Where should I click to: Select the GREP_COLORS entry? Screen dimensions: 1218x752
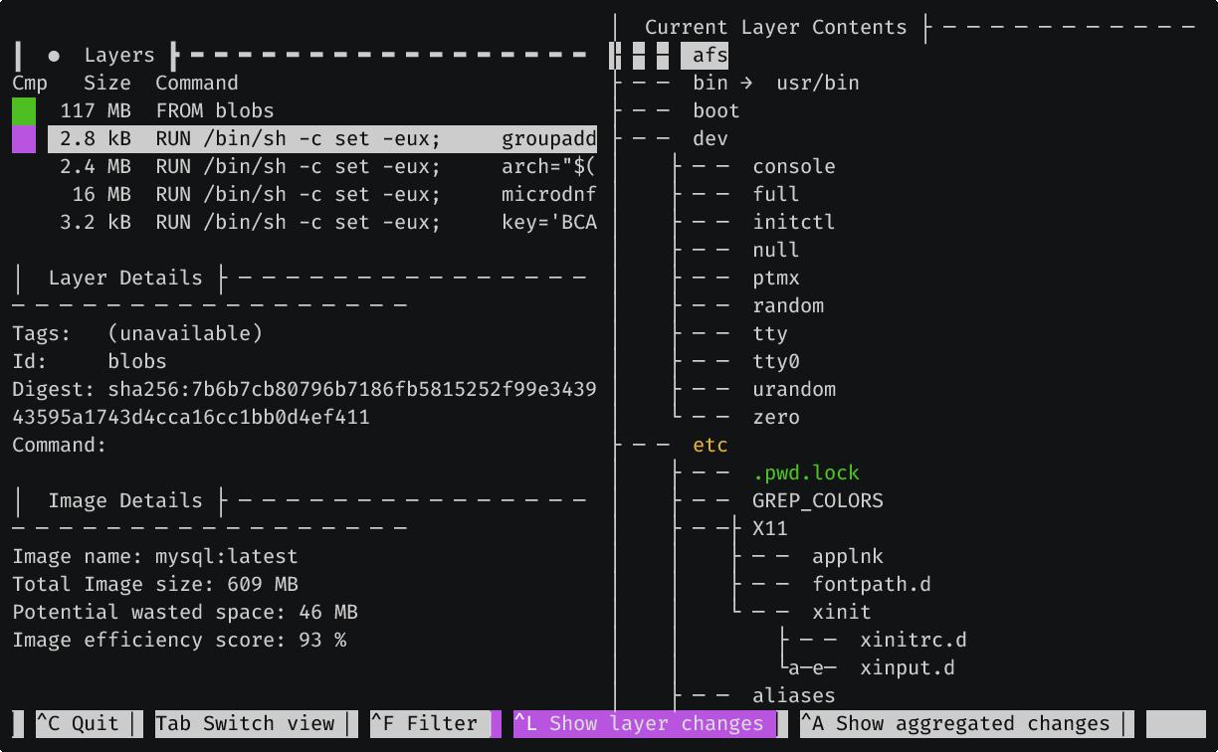817,500
